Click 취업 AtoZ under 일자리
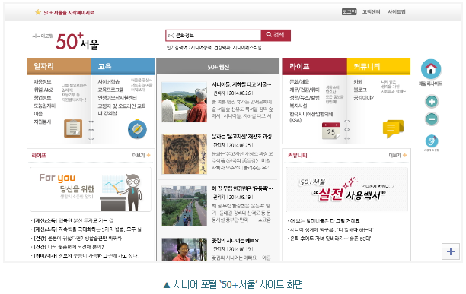Viewport: 466px width, 294px height. click(x=43, y=90)
